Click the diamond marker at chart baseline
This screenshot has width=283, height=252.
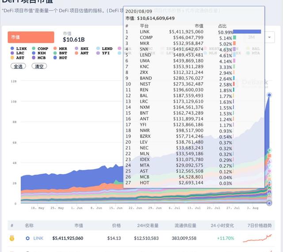[x=269, y=203]
